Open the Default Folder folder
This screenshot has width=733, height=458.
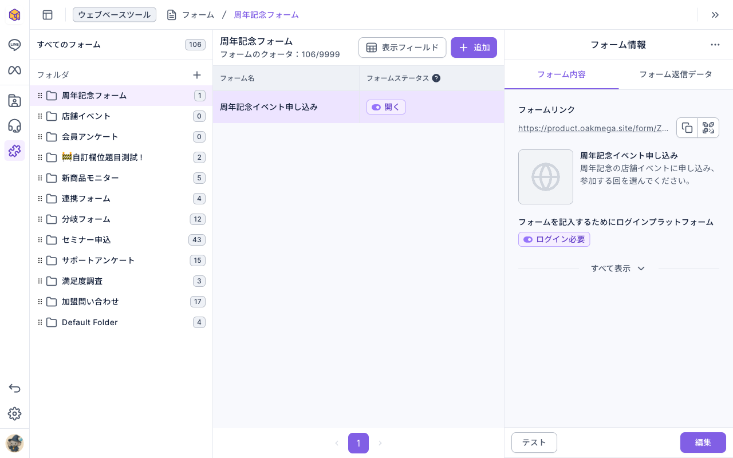[121, 322]
